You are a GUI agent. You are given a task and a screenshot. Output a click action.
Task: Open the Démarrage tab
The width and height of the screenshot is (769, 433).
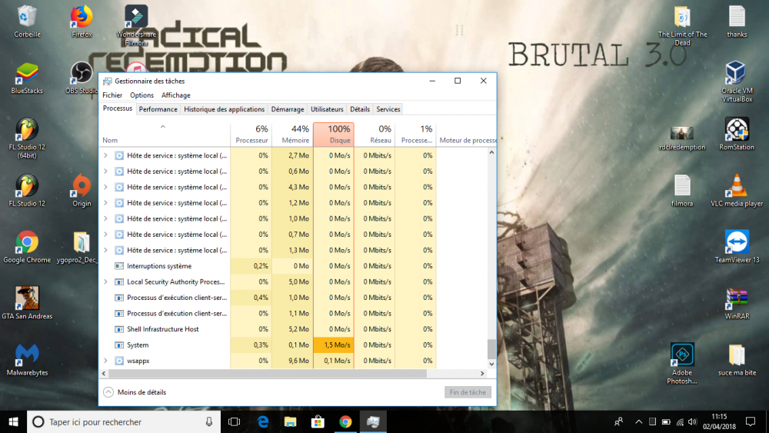point(288,109)
